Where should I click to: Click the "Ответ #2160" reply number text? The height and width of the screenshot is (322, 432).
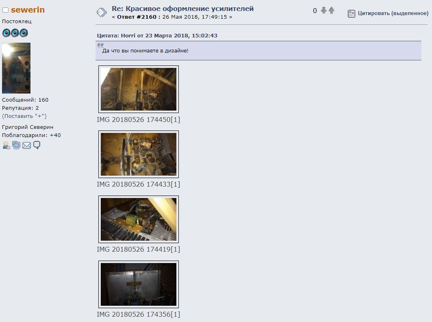pyautogui.click(x=137, y=17)
